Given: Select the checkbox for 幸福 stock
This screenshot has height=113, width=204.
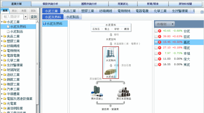Looking at the screenshot, I should (156, 53).
